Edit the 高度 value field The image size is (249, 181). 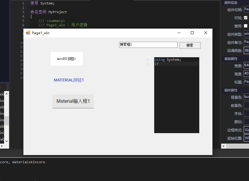(x=246, y=74)
